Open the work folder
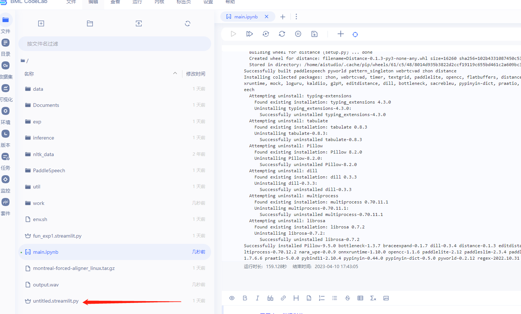 115,203
